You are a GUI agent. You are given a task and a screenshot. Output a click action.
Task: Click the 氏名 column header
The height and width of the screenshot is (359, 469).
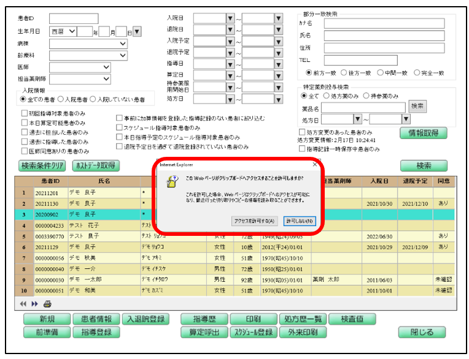104,181
